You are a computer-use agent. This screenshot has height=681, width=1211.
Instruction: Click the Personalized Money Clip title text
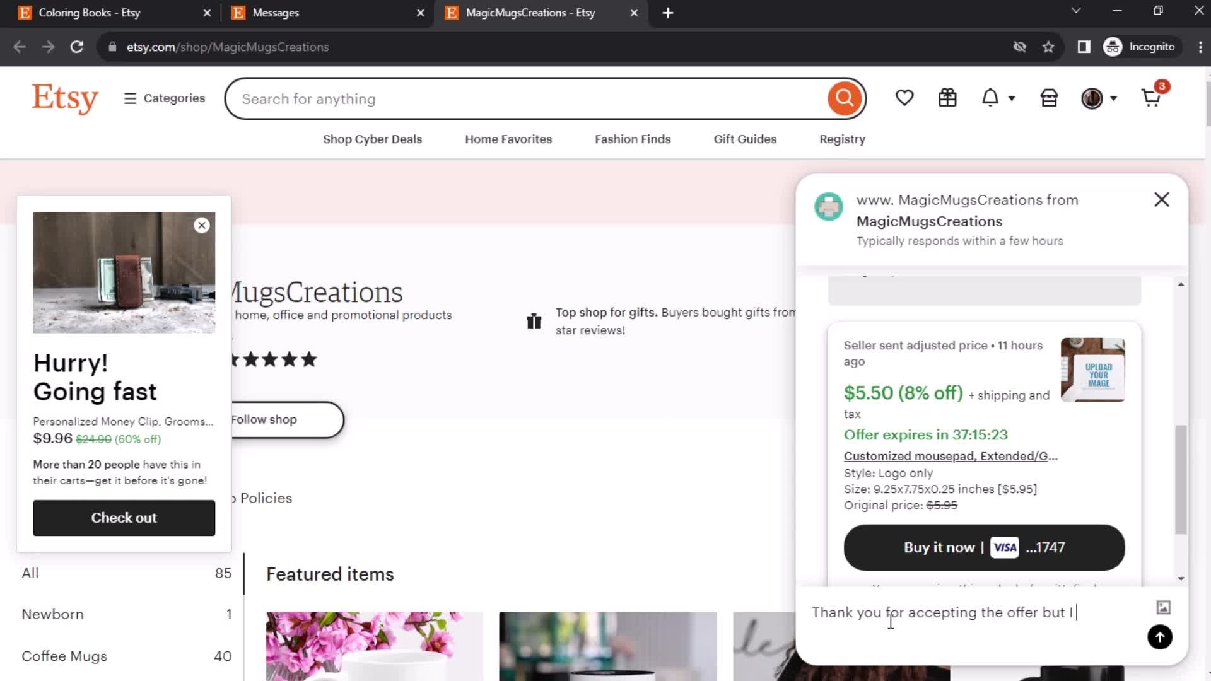123,421
